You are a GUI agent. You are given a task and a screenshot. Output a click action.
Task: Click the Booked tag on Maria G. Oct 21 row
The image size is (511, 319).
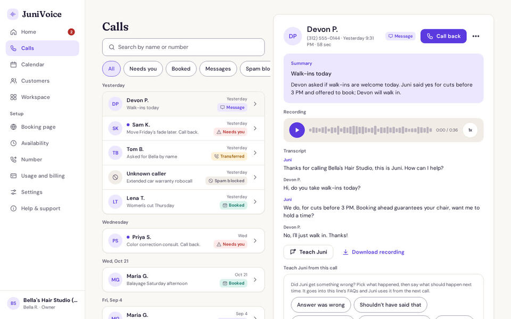click(x=233, y=283)
